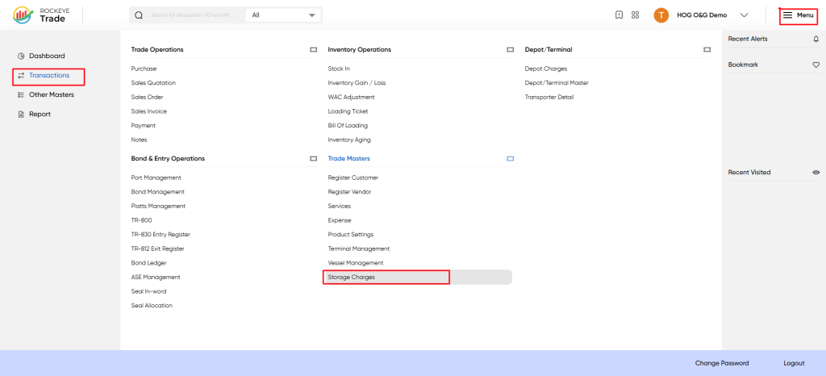The width and height of the screenshot is (826, 376).
Task: Open TR-830 Entry Register
Action: coord(161,234)
